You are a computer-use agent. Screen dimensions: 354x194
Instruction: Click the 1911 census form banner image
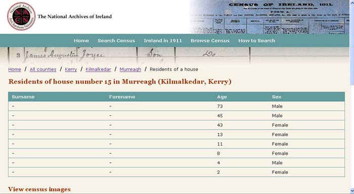click(x=270, y=17)
